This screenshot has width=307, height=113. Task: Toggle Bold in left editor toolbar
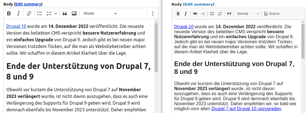pos(9,13)
